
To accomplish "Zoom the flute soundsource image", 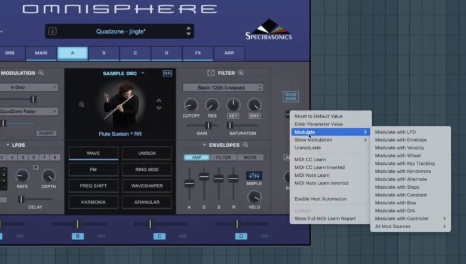I will pos(82,105).
